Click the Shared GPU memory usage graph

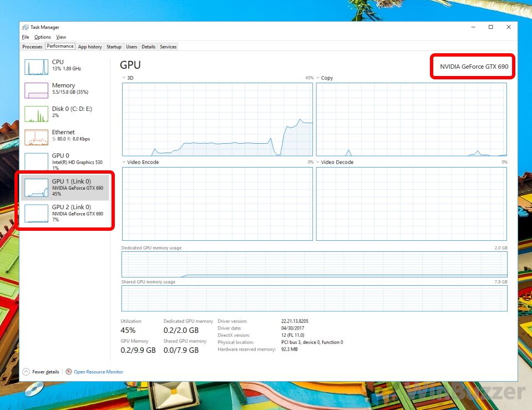point(315,298)
